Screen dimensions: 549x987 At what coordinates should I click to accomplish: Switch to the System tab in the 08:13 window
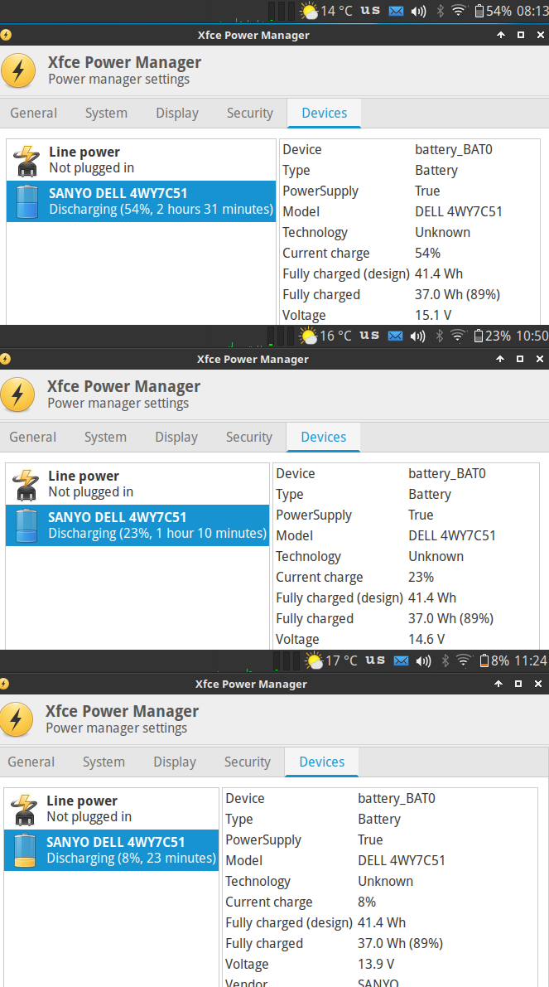(x=106, y=114)
